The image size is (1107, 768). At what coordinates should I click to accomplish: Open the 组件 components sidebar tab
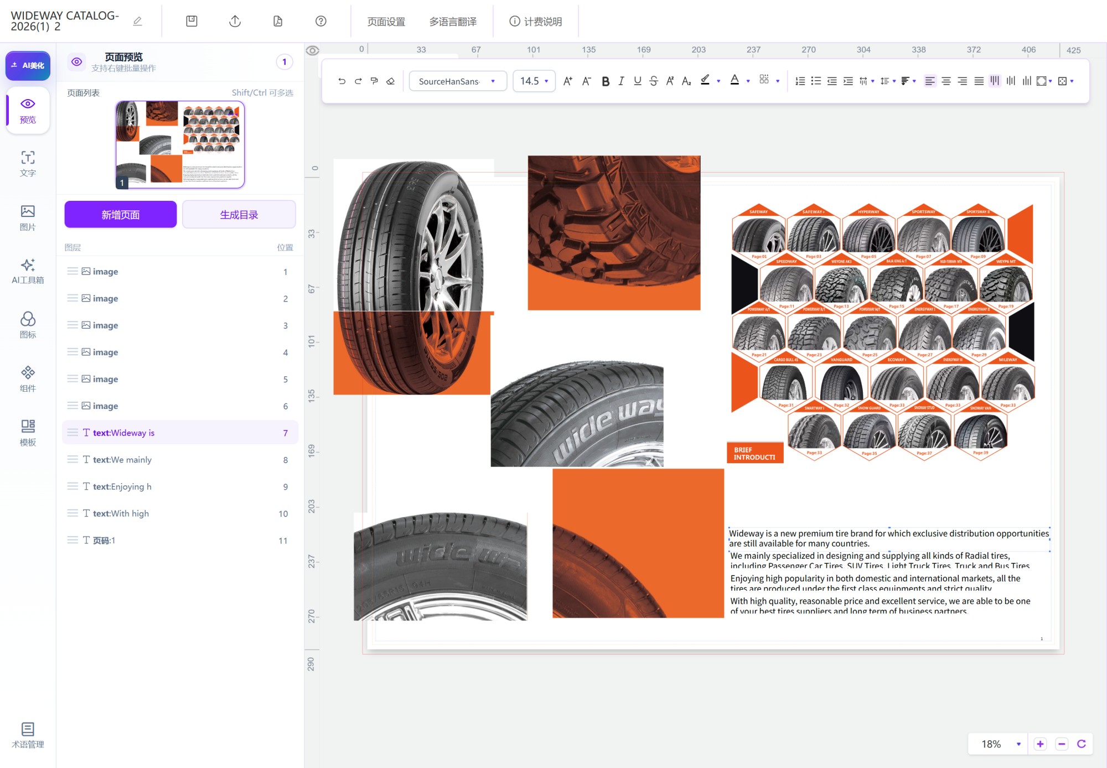point(28,379)
